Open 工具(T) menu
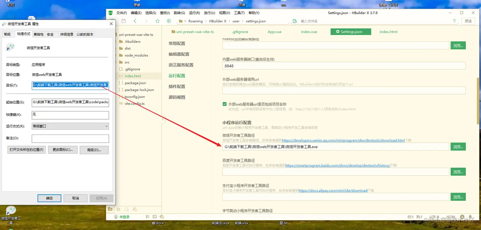This screenshot has width=481, height=230. click(239, 13)
